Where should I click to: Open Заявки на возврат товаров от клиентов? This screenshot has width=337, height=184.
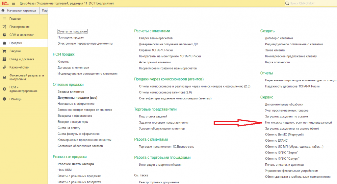85,110
